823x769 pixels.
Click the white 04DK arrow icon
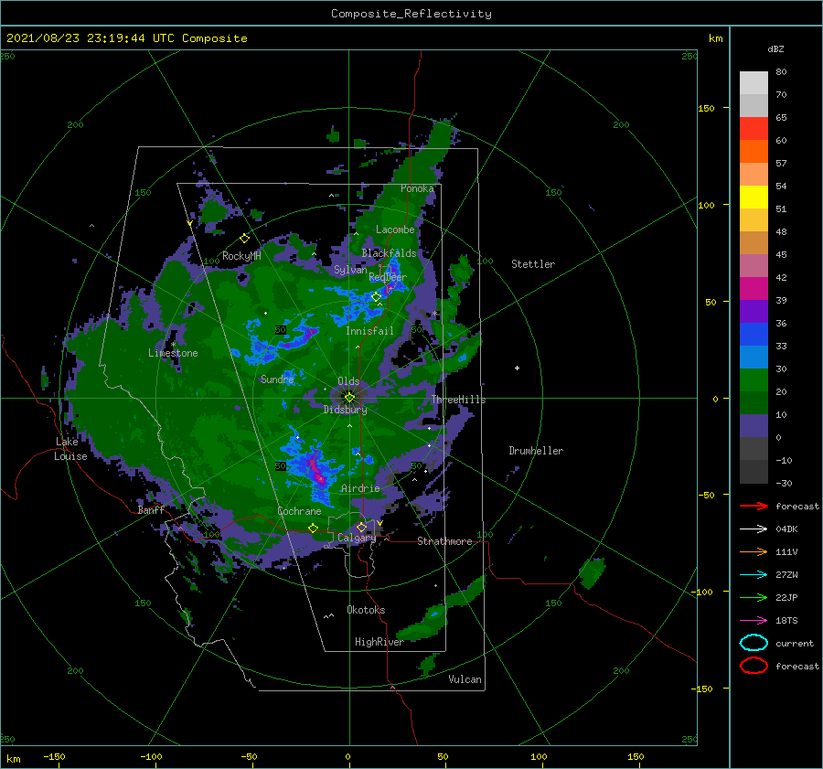point(754,529)
